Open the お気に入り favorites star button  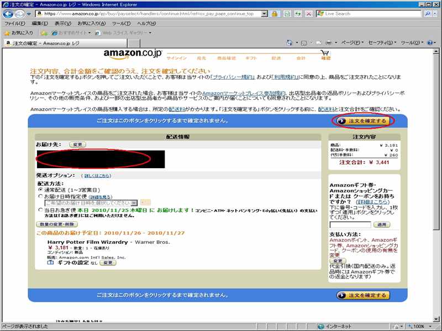(x=19, y=33)
